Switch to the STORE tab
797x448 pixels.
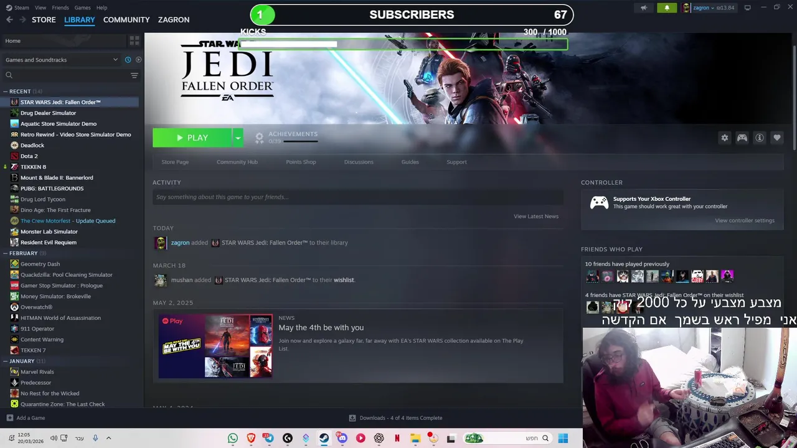coord(44,20)
